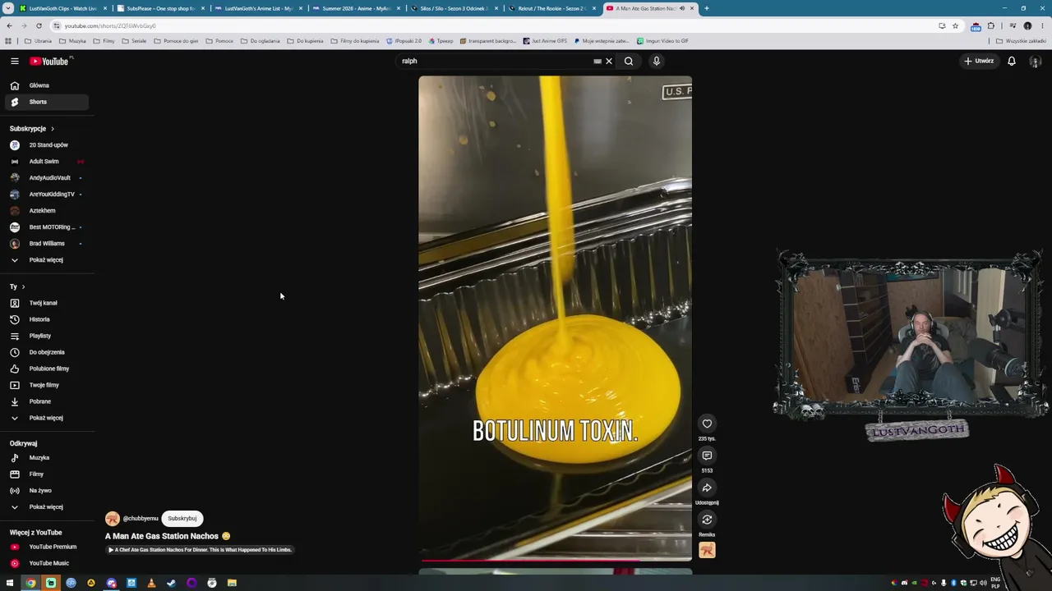The width and height of the screenshot is (1052, 591).
Task: Open the Windows Start menu
Action: tap(11, 583)
